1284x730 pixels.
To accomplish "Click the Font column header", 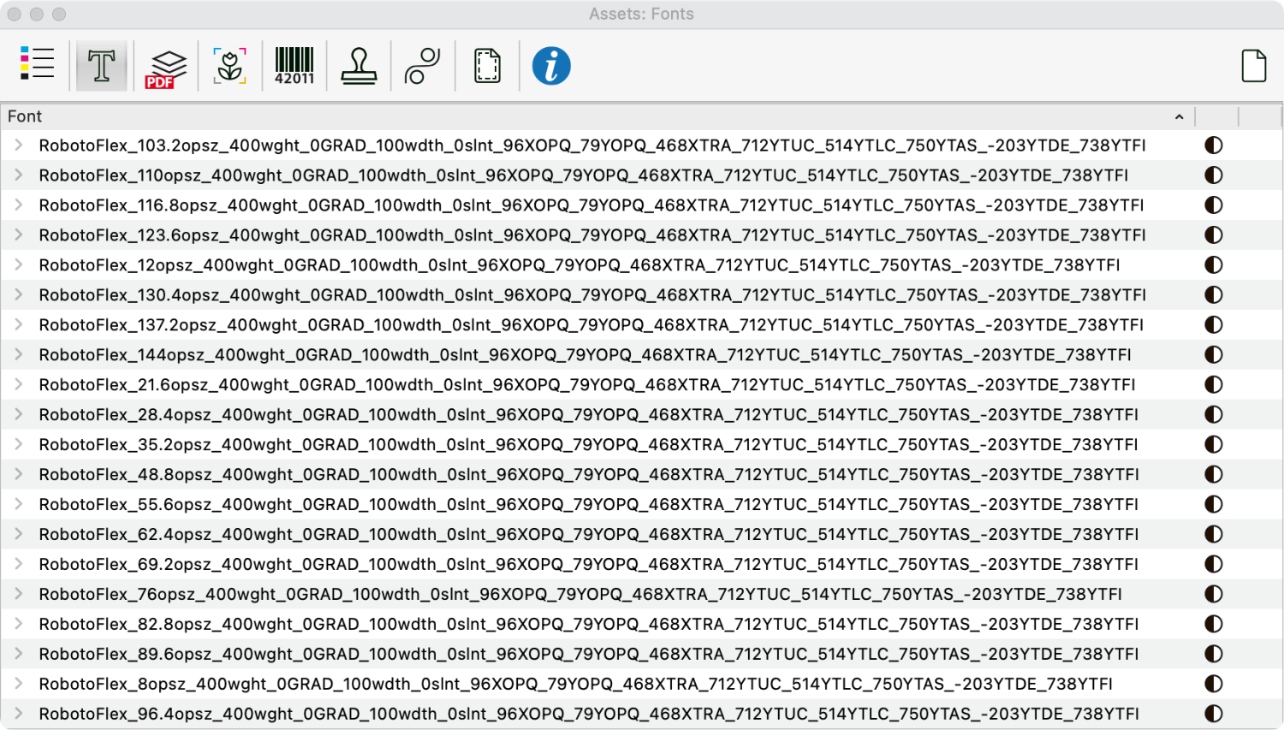I will pos(24,116).
